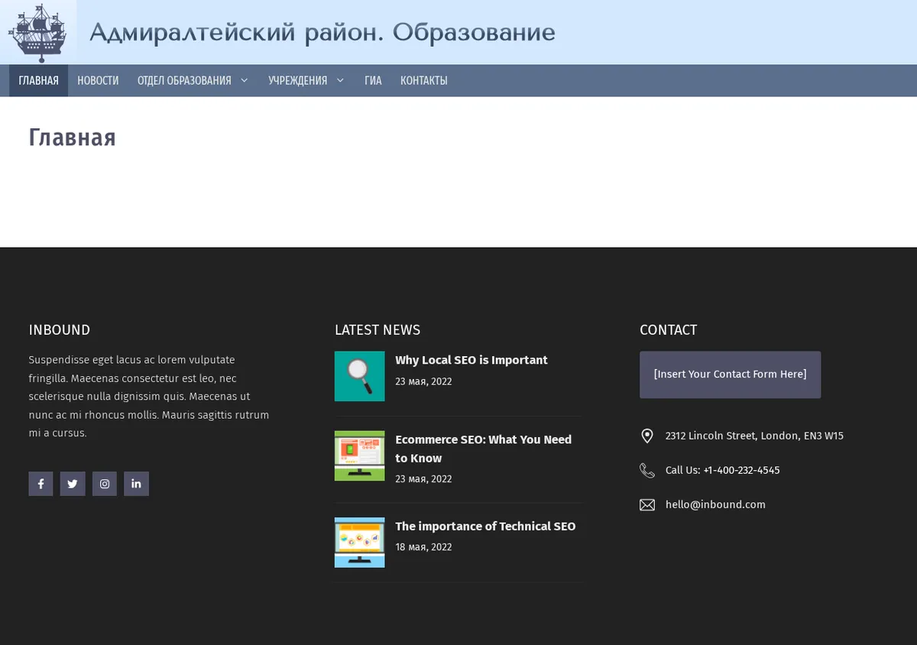
Task: Open article Why Local SEO is Important
Action: point(471,360)
